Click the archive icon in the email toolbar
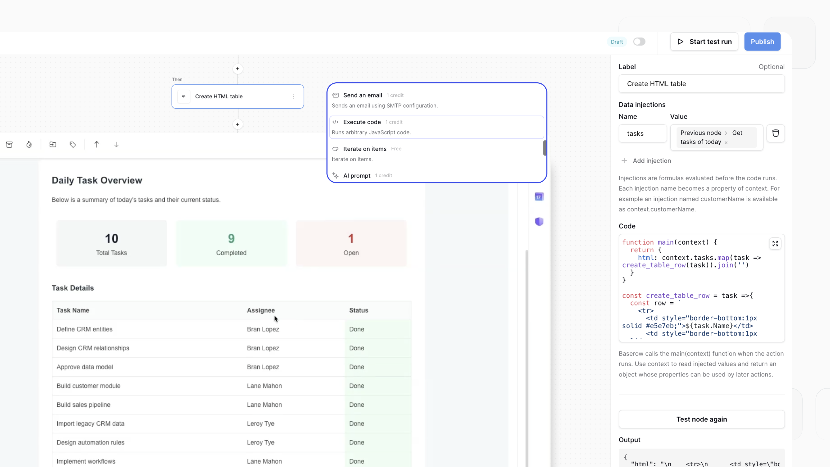Viewport: 830px width, 467px height. (x=9, y=145)
